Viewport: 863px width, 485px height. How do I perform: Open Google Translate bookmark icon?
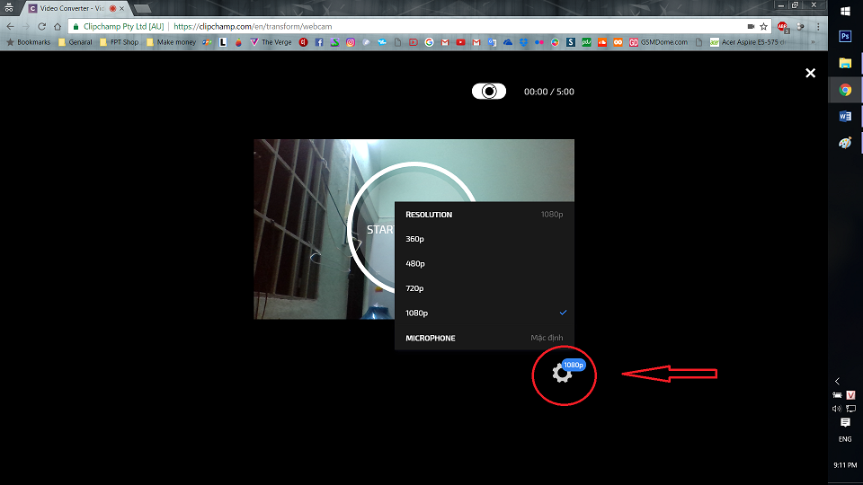[x=492, y=42]
